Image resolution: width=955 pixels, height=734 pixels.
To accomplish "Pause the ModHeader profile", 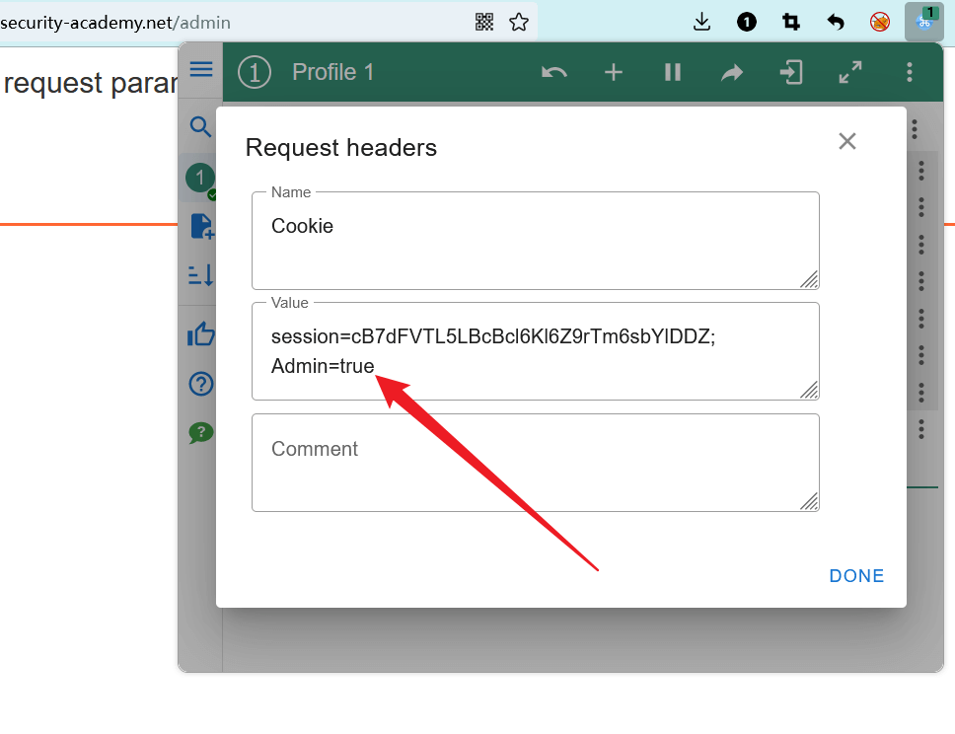I will (x=673, y=72).
